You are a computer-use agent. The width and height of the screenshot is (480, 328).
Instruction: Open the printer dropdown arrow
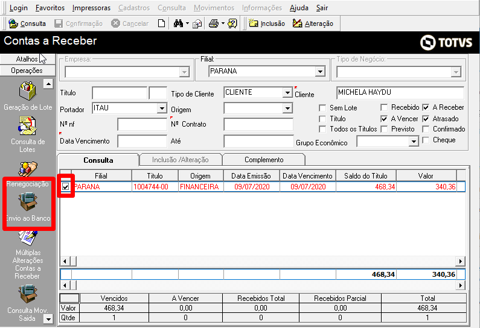pyautogui.click(x=223, y=24)
